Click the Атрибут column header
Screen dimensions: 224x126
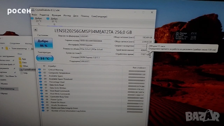[52, 66]
